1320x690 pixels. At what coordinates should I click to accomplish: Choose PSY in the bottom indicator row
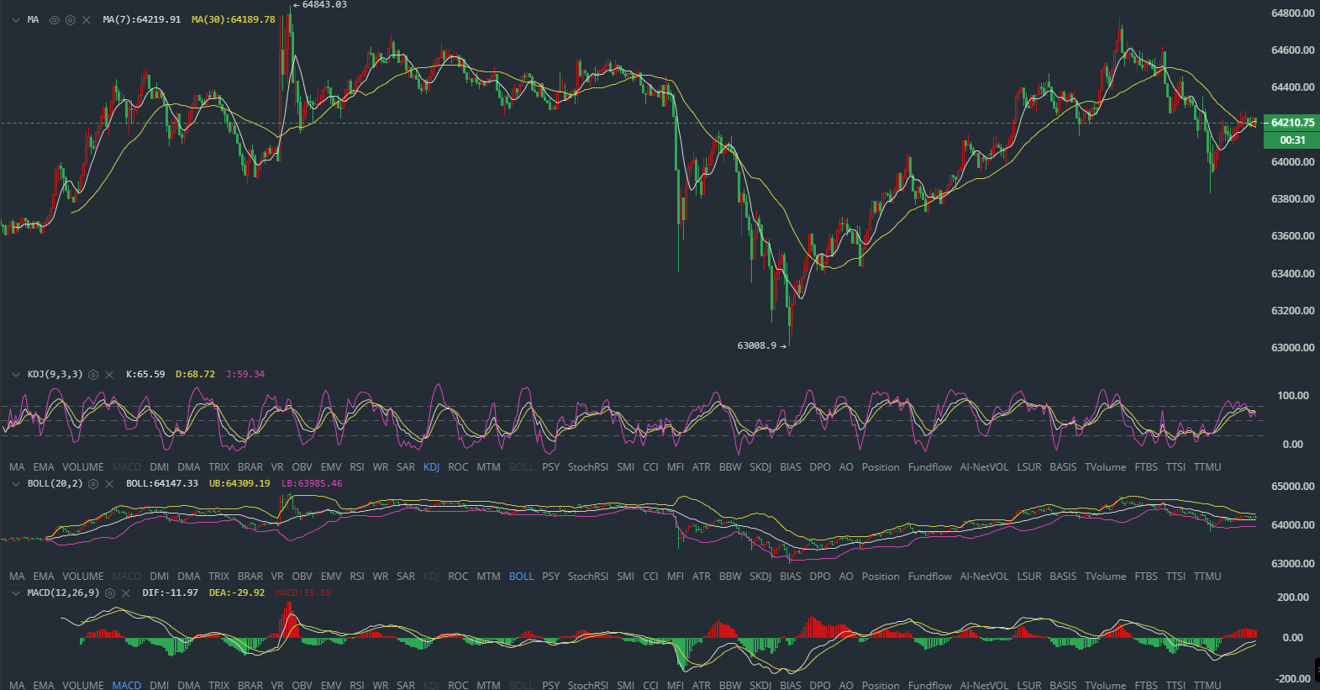click(x=550, y=686)
